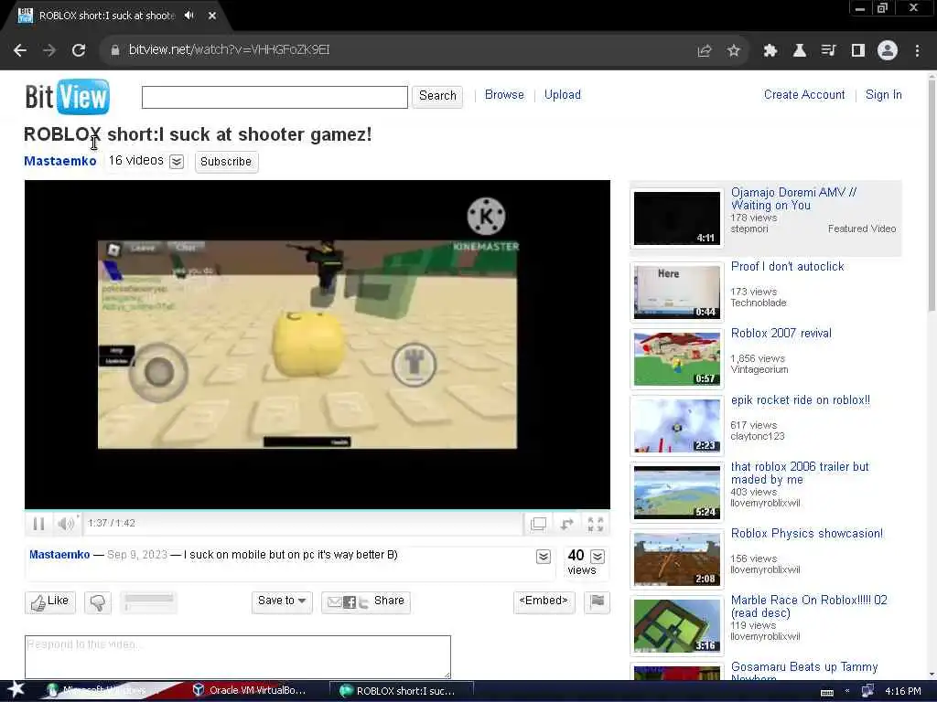Open the Chrome profile avatar
The width and height of the screenshot is (937, 702).
click(888, 51)
